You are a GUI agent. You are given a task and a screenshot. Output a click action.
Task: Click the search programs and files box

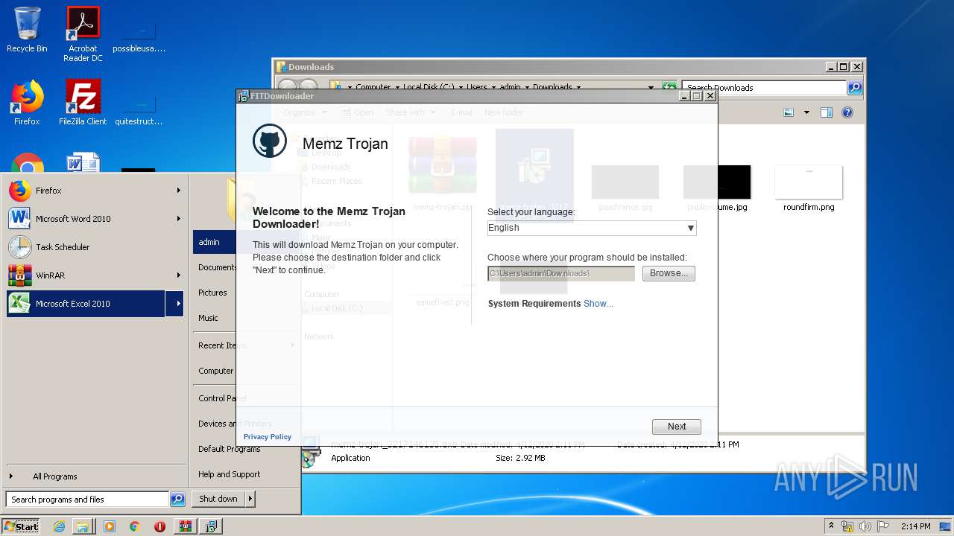(87, 500)
